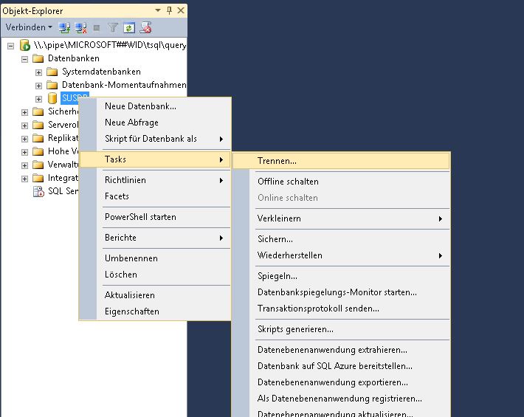Select Trennen... in Tasks submenu

point(341,161)
